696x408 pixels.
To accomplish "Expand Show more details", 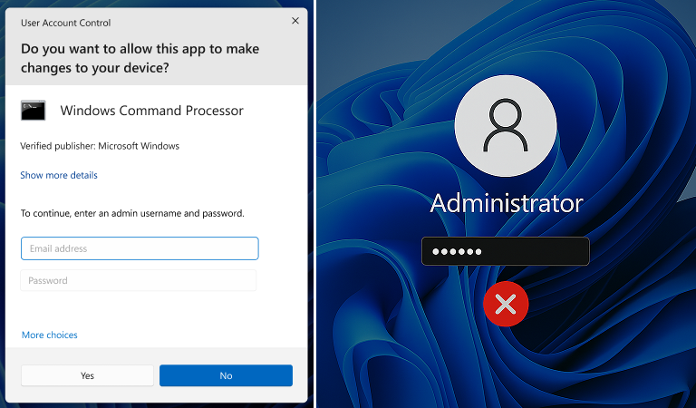I will click(59, 175).
